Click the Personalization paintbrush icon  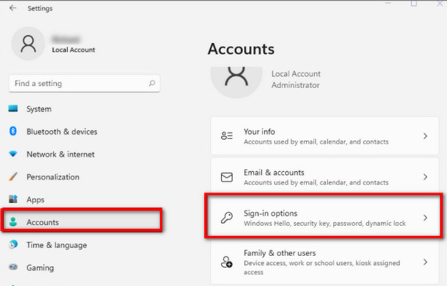(13, 177)
